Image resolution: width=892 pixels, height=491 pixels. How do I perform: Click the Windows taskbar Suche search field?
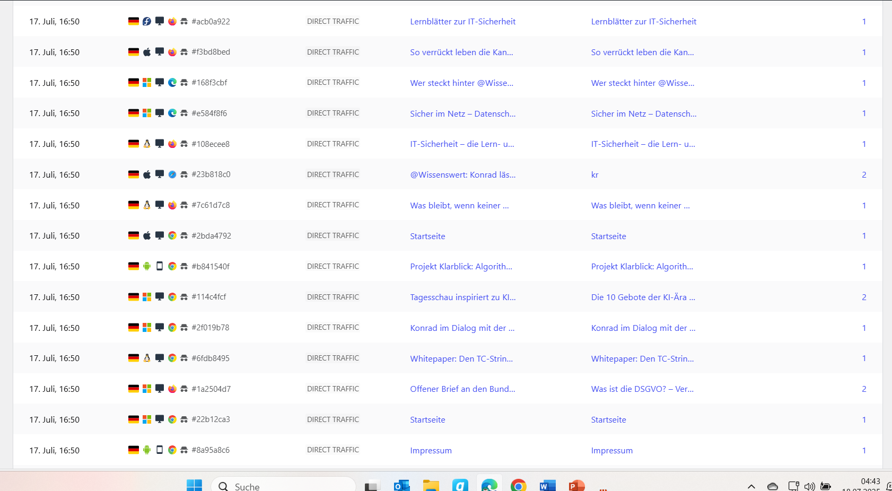284,486
